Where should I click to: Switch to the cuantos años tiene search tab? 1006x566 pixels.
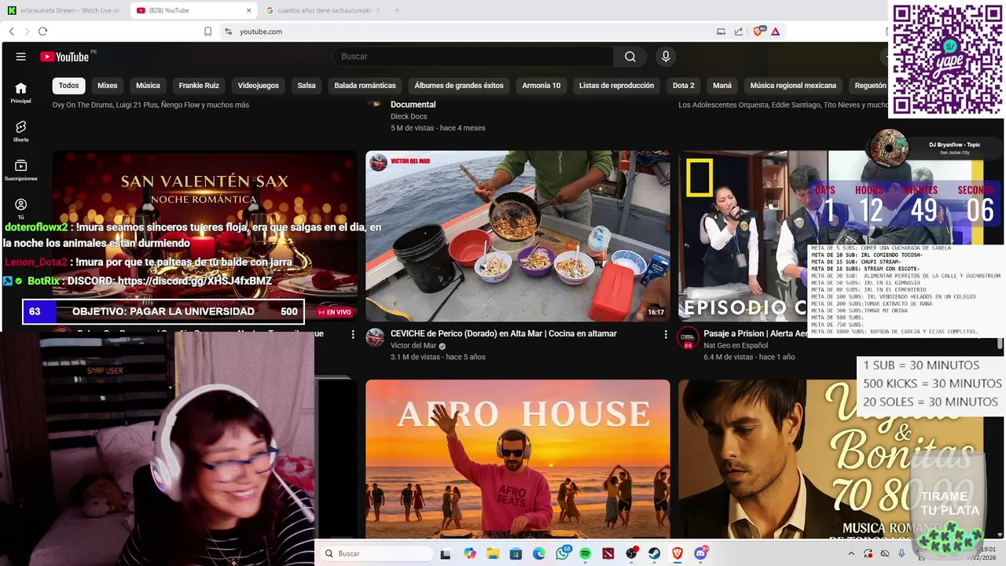(x=321, y=10)
